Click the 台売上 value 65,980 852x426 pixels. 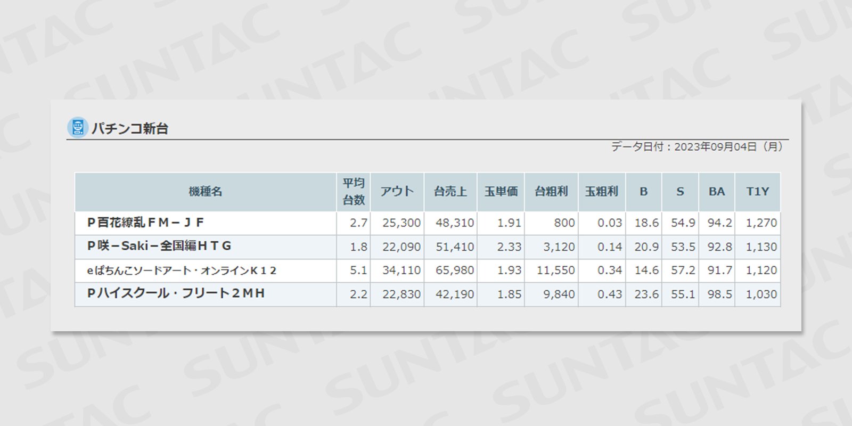(x=455, y=271)
